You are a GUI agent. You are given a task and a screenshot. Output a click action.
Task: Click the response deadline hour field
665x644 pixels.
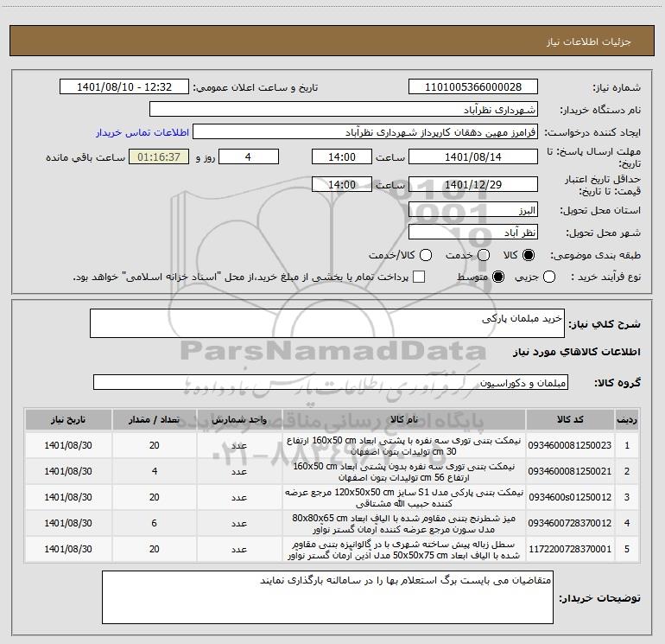[342, 156]
